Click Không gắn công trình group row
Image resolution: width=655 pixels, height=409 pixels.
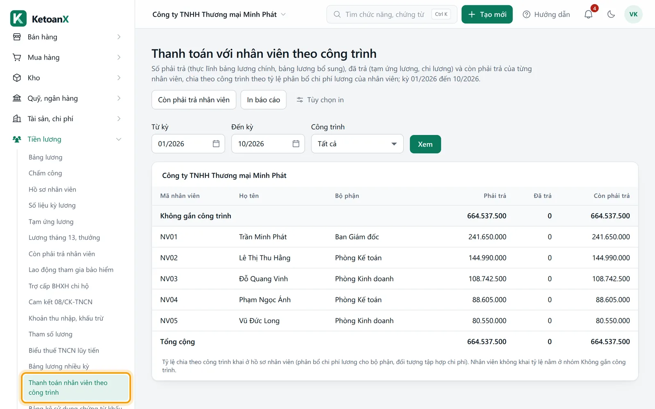coord(395,216)
